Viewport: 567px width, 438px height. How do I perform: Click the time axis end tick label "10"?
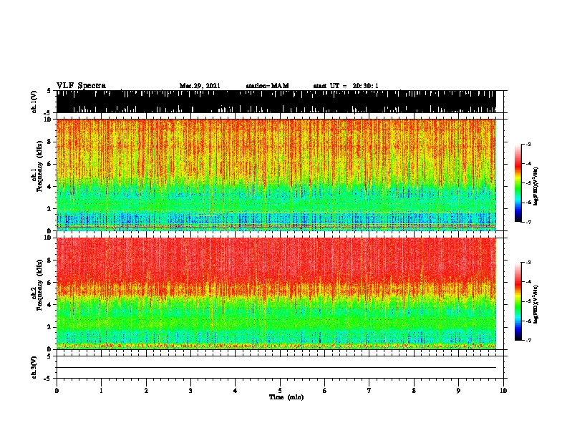tap(503, 391)
